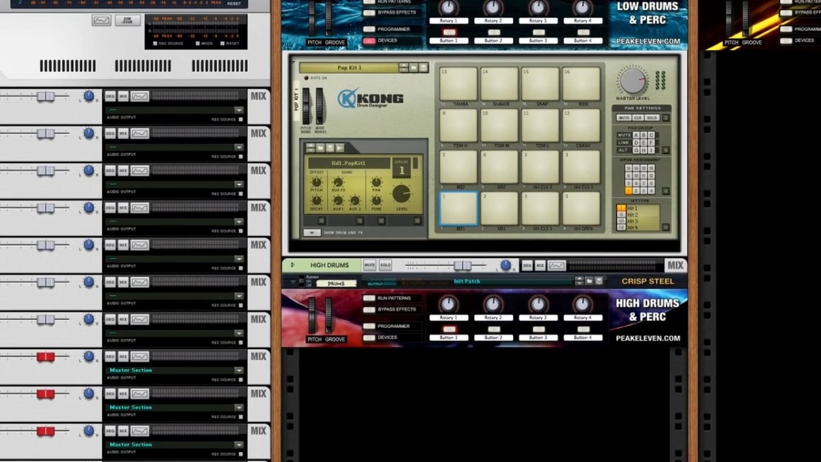
Task: Select drum assignment number 1
Action: pos(629,191)
